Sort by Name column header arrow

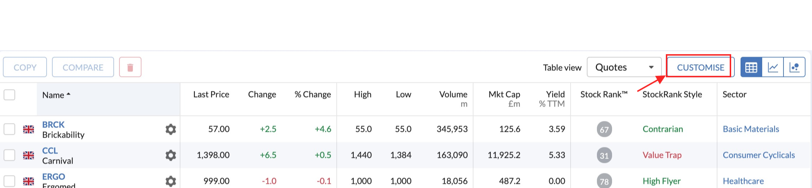click(x=69, y=95)
